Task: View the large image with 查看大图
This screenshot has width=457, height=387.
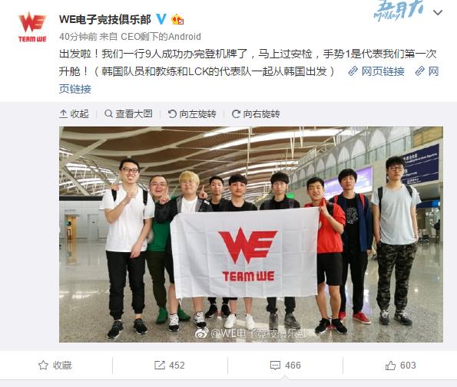Action: (x=128, y=113)
